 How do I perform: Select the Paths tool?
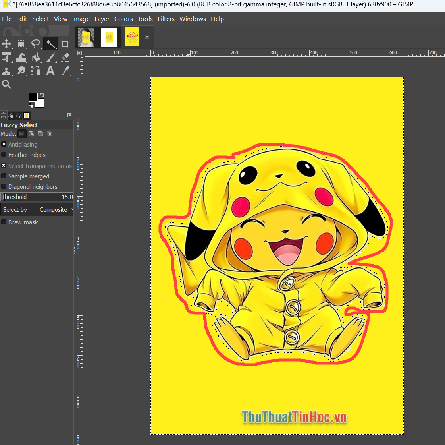point(36,71)
